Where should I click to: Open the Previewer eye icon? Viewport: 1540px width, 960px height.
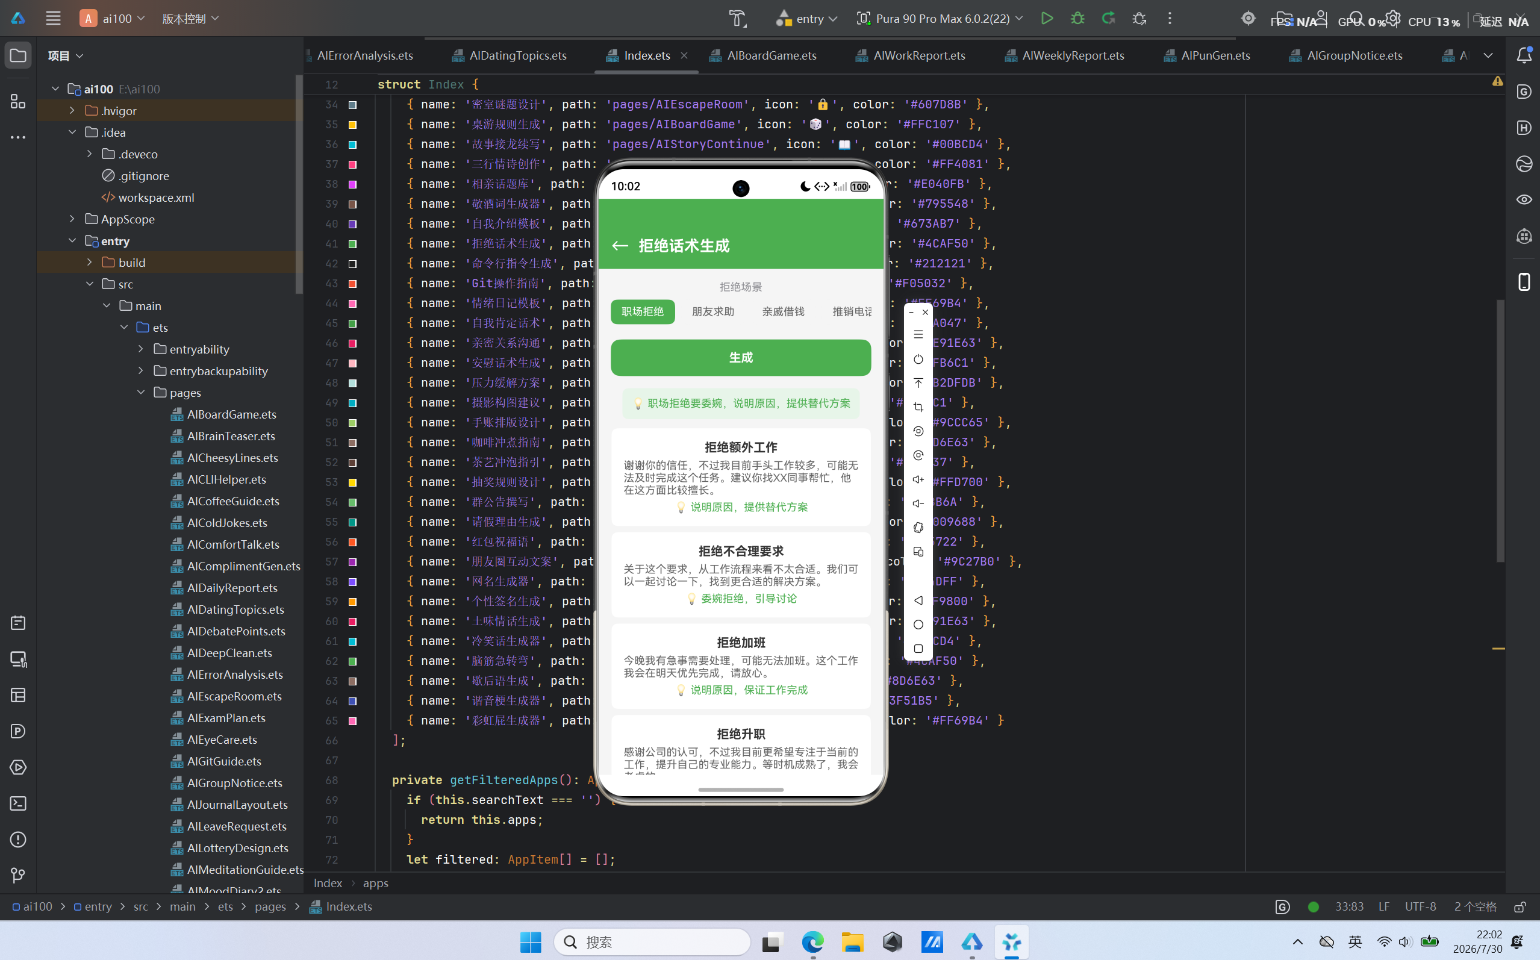tap(1524, 199)
